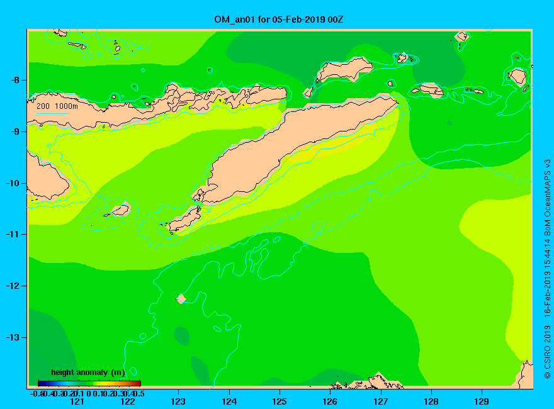This screenshot has height=409, width=554.
Task: Click the vertical CSIRO OceanMAPS copyright text
Action: (x=547, y=269)
